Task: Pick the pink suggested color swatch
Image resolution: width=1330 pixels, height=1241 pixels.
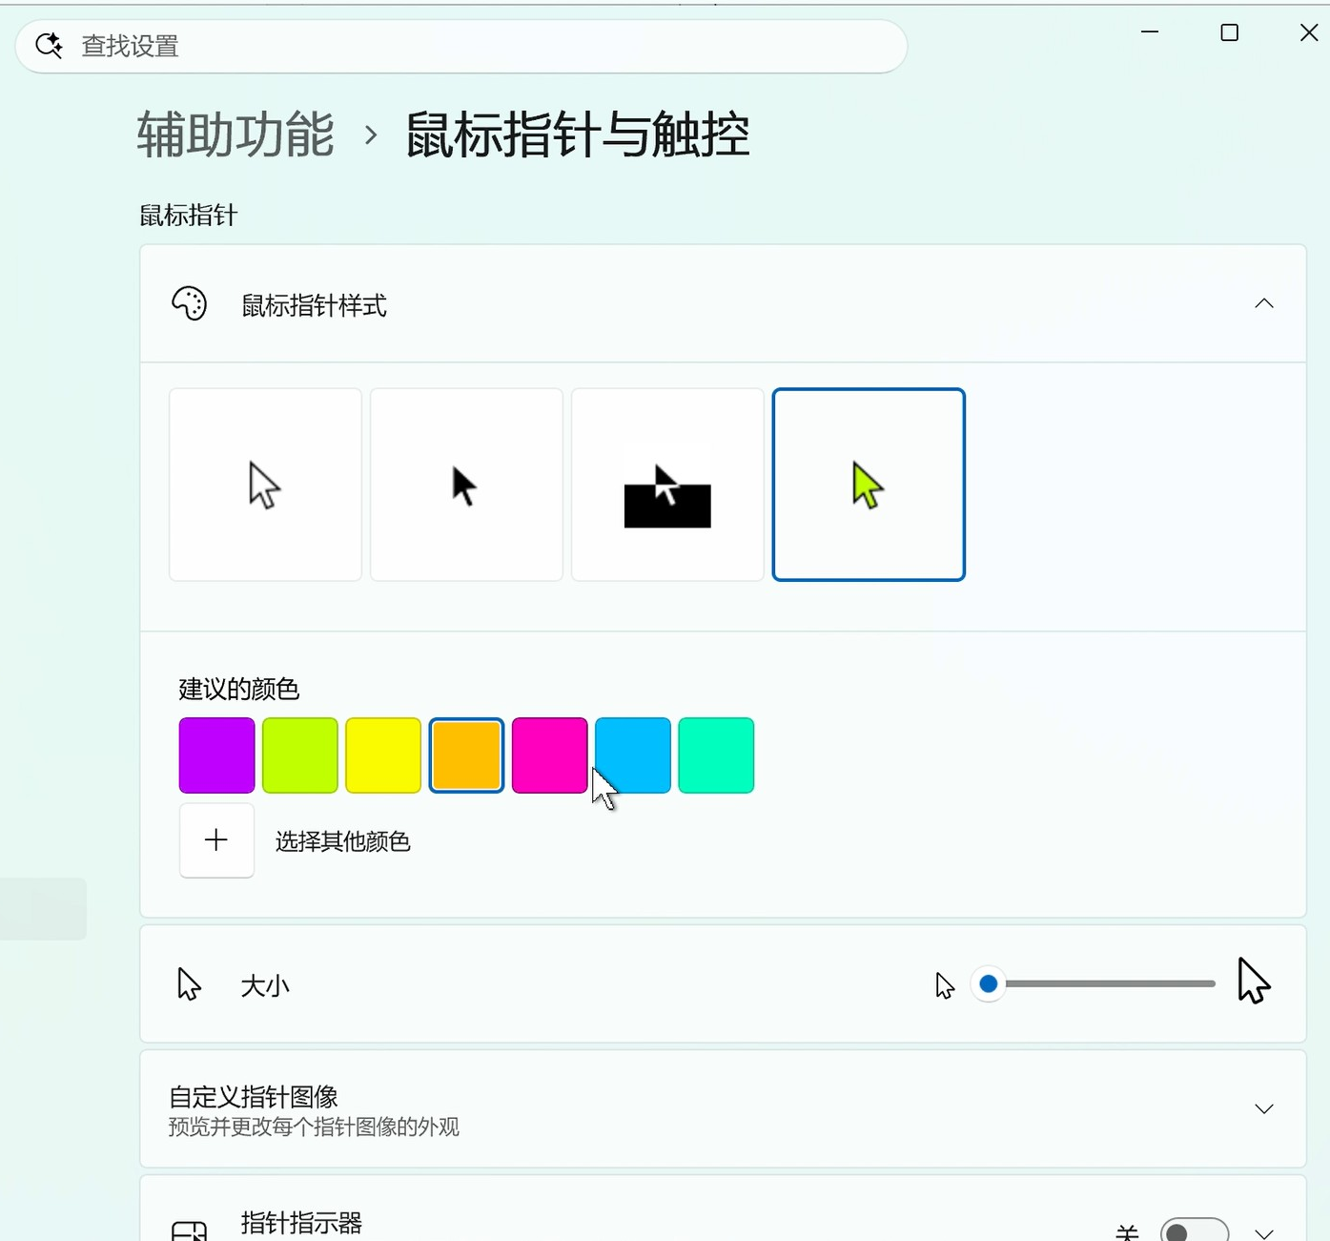Action: [x=549, y=755]
